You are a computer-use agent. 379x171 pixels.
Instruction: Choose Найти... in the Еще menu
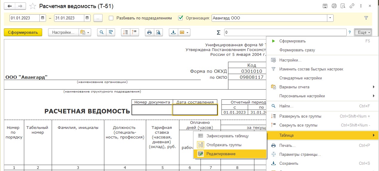[323, 106]
